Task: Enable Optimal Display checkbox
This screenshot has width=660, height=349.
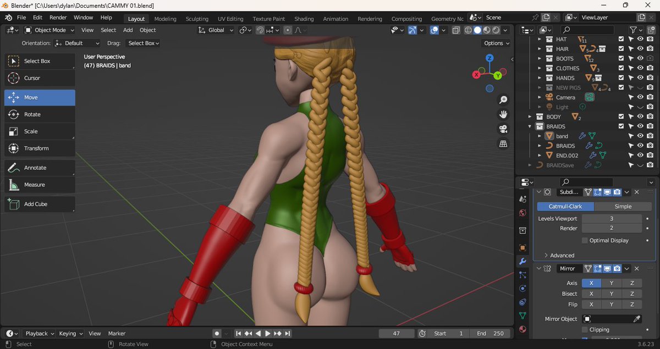Action: tap(585, 241)
